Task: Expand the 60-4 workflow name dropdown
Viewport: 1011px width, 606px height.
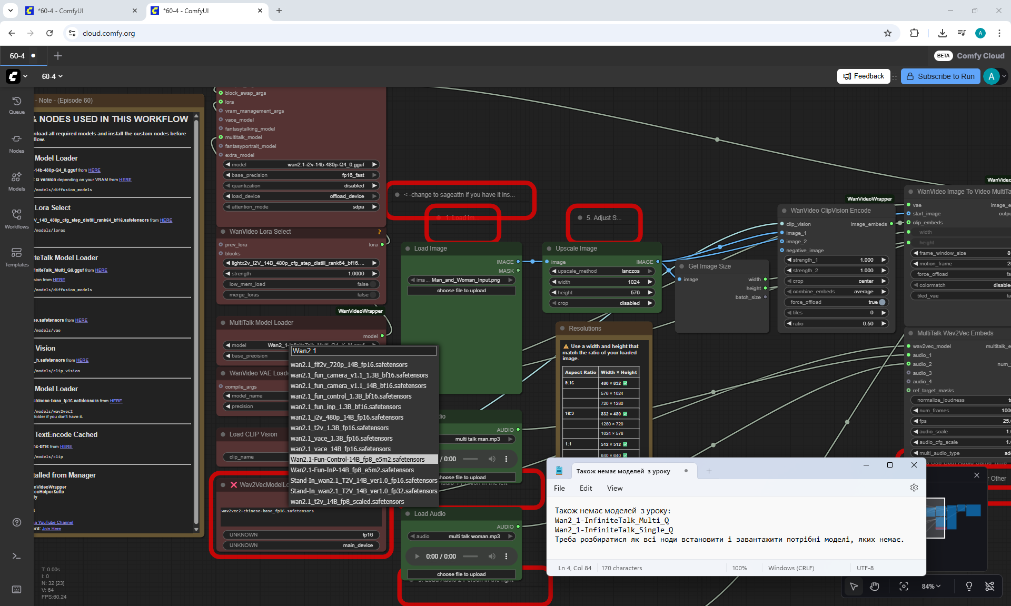Action: 52,76
